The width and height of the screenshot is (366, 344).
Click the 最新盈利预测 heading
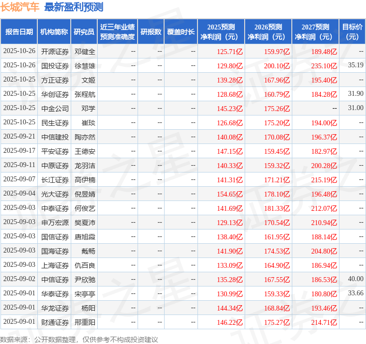point(74,7)
